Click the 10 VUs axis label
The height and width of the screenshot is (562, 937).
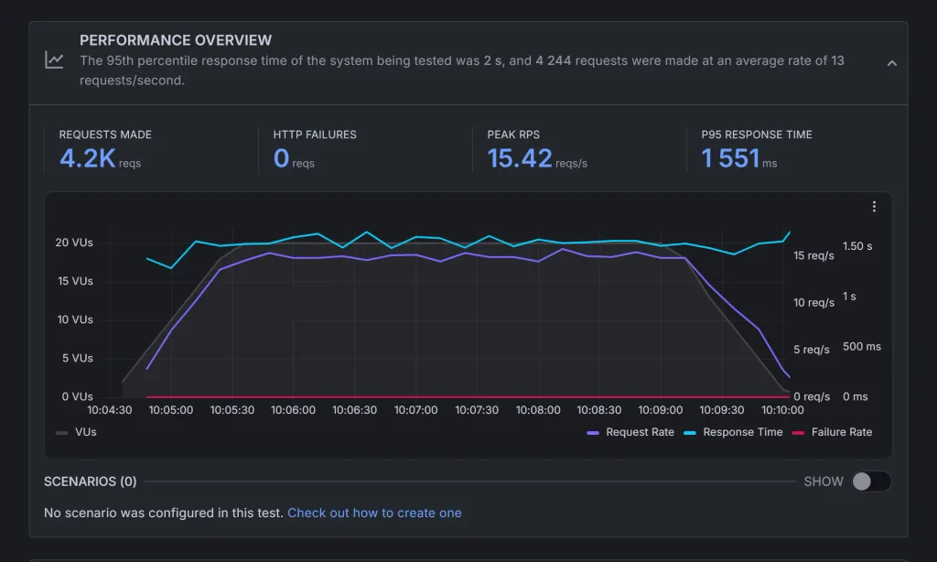click(75, 319)
